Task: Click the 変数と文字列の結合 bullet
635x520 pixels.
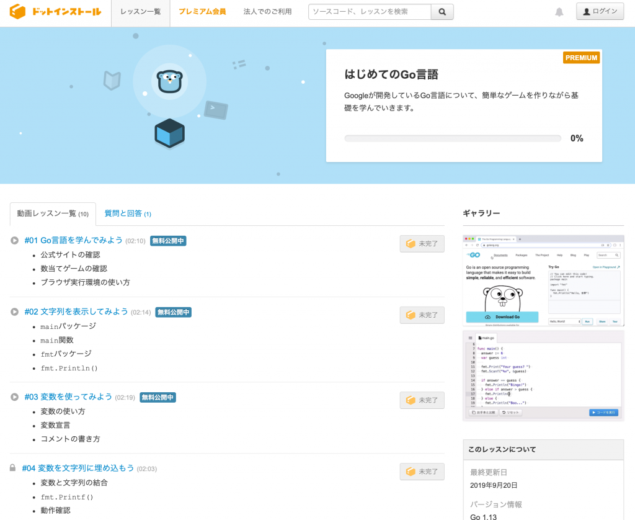Action: [74, 483]
